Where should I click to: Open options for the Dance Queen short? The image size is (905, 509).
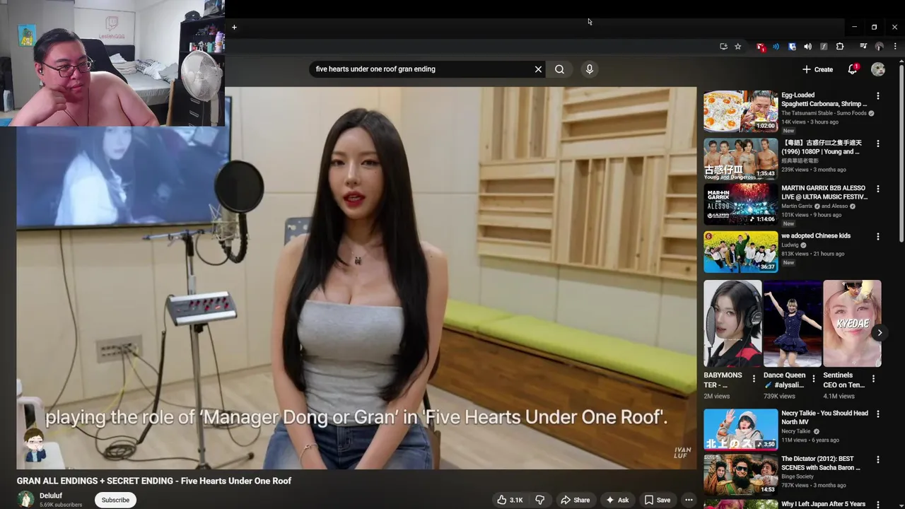[813, 379]
